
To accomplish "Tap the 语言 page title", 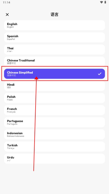I will [54, 15].
